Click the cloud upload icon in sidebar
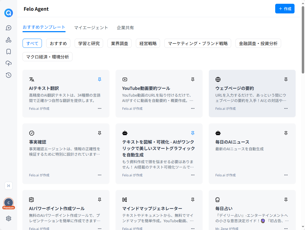 [9, 63]
